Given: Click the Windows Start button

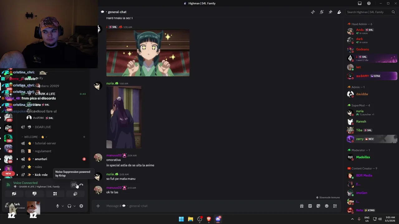Looking at the screenshot, I should (x=181, y=219).
